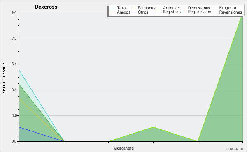This screenshot has height=152, width=247.
Task: Click the blue Registros line in chart
Action: 42,134
